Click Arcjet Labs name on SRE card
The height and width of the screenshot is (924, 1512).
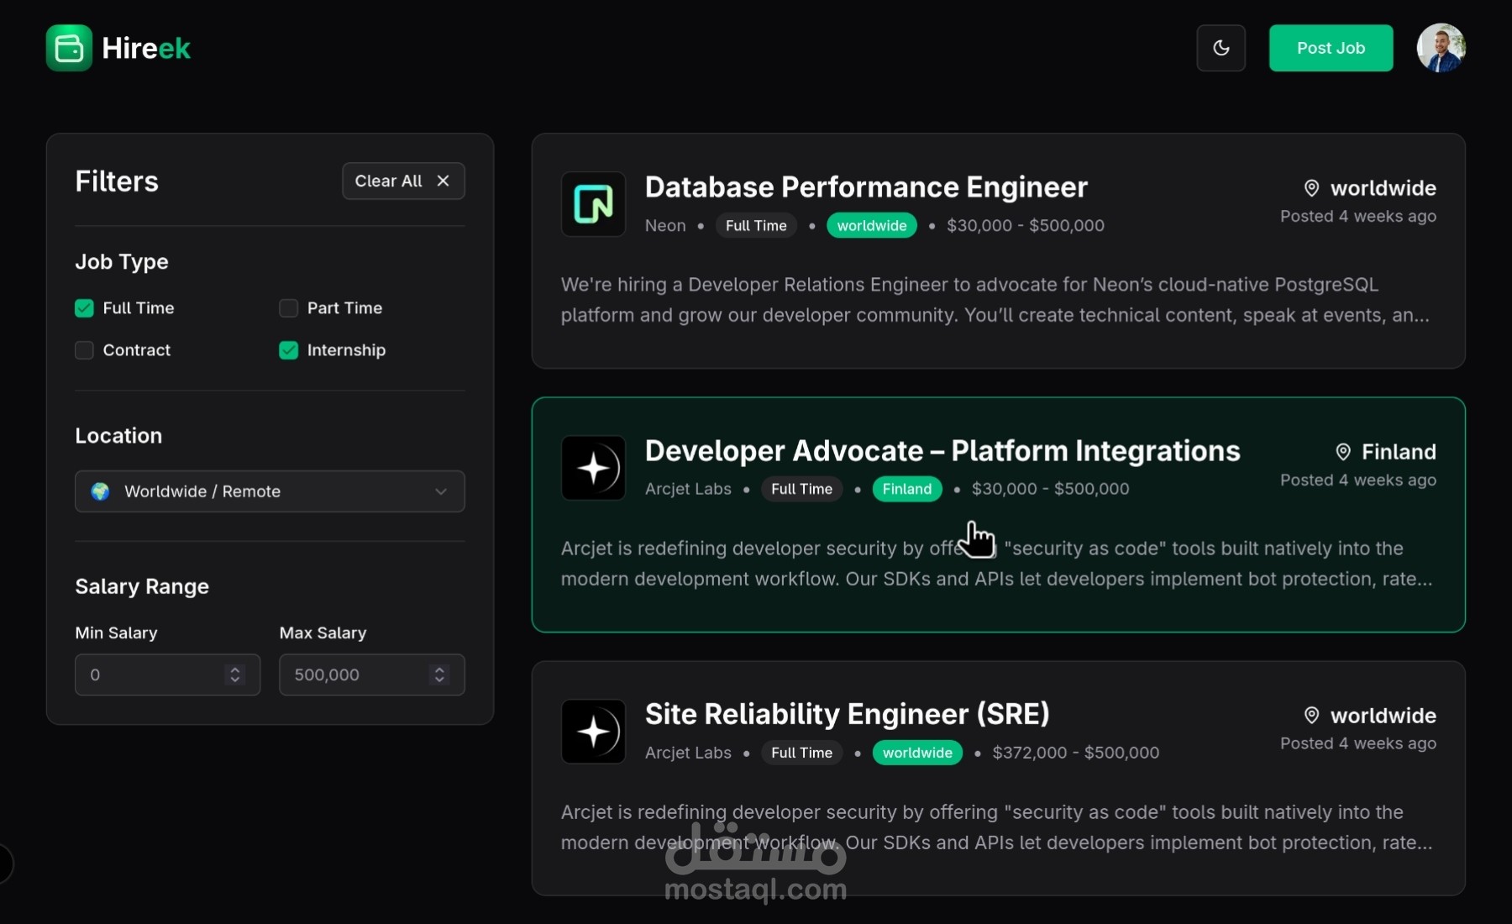coord(688,753)
